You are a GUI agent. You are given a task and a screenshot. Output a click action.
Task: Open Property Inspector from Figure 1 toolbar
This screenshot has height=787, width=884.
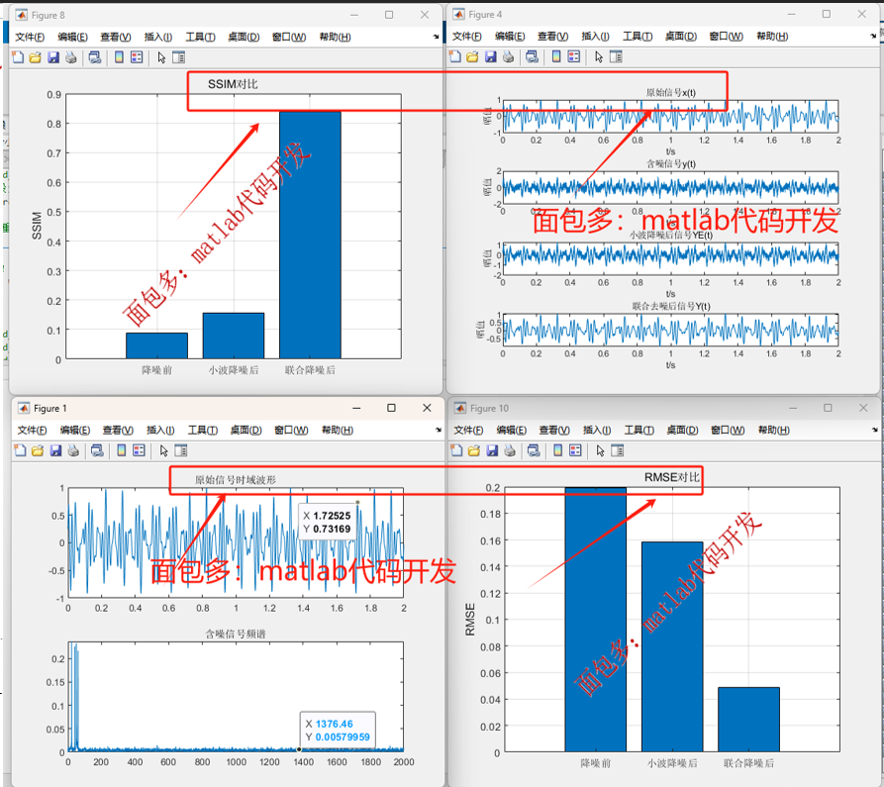[181, 450]
